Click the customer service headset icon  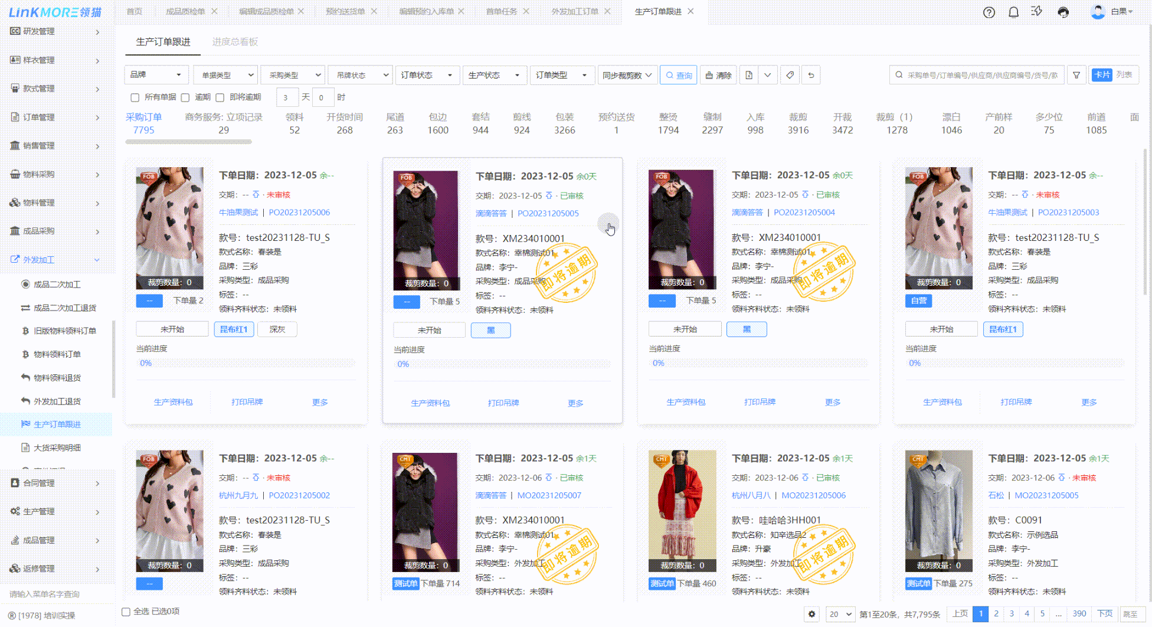click(1063, 12)
